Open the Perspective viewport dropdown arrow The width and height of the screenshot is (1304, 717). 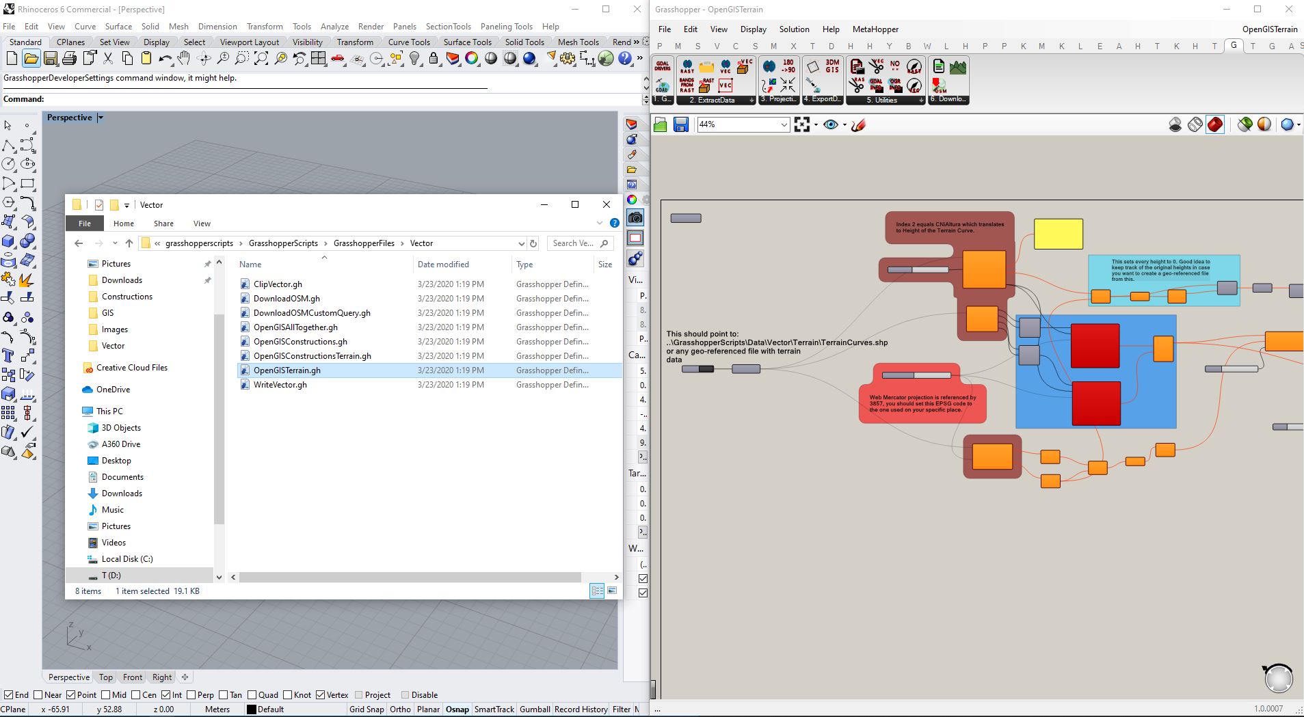coord(101,118)
